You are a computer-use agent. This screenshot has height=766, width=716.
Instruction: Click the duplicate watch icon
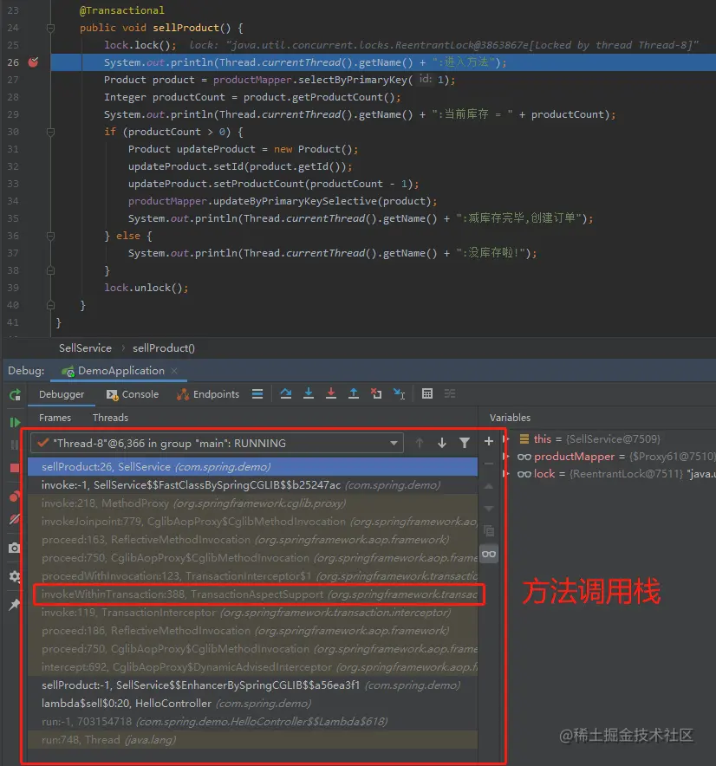488,531
